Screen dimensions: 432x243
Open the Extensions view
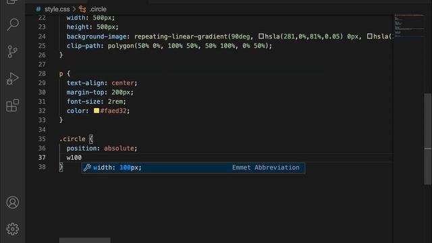pos(12,105)
